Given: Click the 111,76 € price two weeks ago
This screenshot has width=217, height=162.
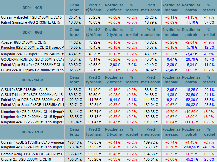Looking at the screenshot, I should click(x=94, y=100).
